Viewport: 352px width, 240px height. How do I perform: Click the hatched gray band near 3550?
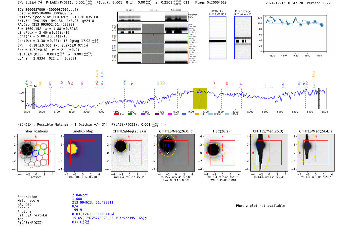tap(33, 98)
